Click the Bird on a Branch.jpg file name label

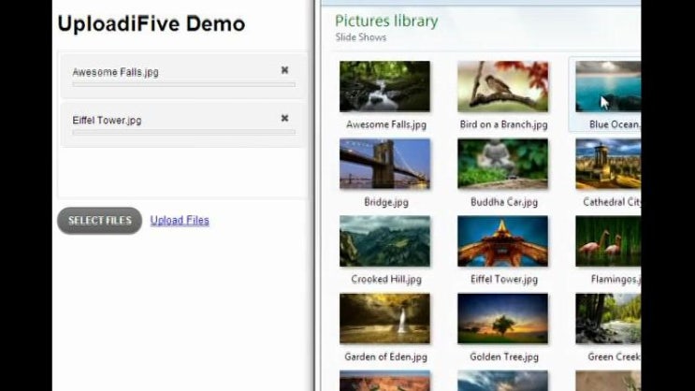coord(503,124)
